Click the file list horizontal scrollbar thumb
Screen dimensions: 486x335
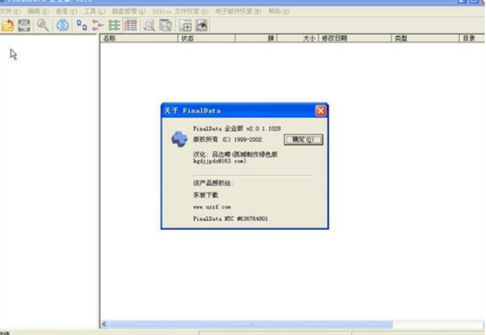(x=251, y=324)
